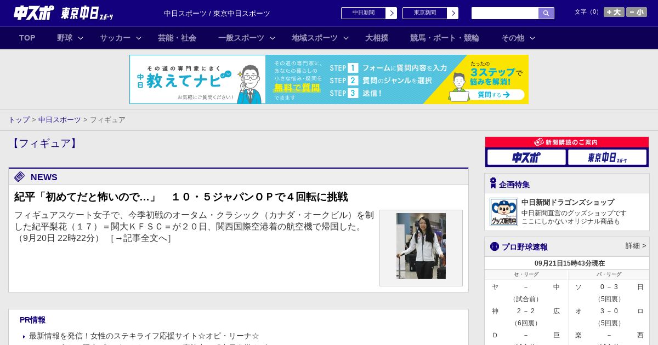The image size is (658, 345).
Task: Select the ヤ – 中 game score row
Action: click(526, 287)
